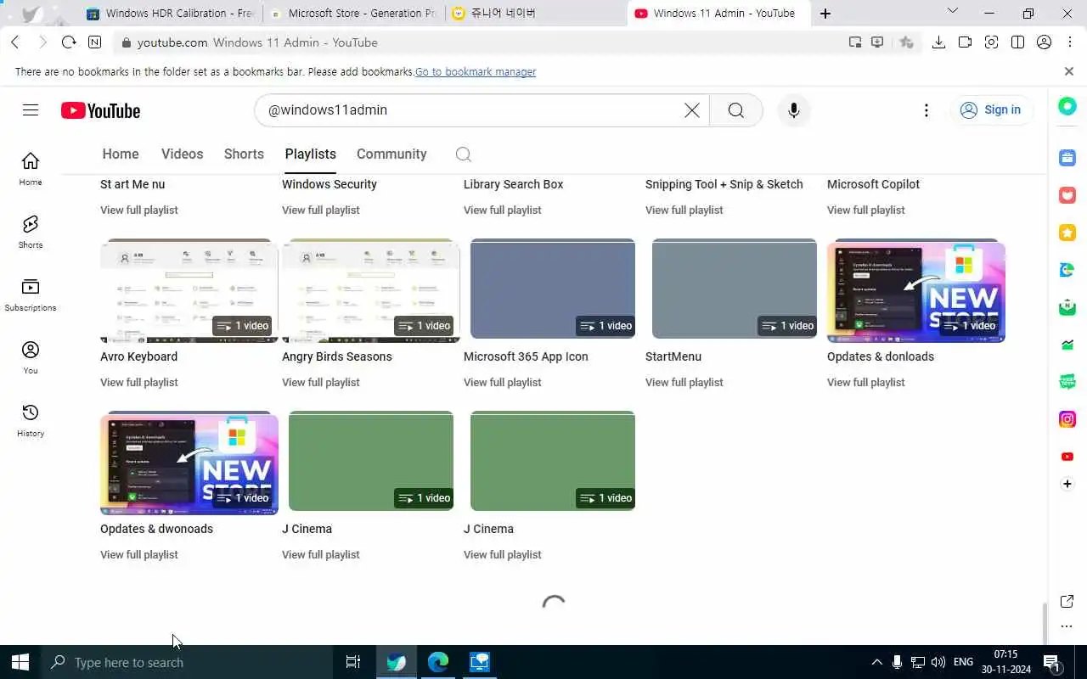Click the page vertical scrollbar thumb

(1045, 624)
